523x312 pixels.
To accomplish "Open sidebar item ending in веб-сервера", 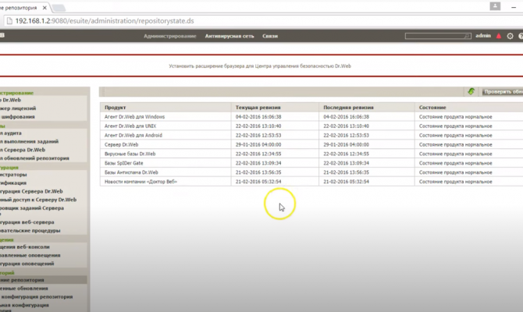I will tap(27, 222).
